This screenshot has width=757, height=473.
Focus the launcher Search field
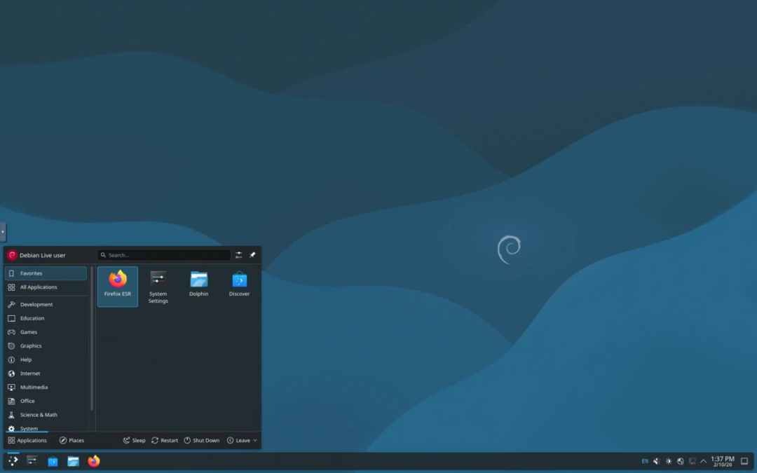(163, 255)
